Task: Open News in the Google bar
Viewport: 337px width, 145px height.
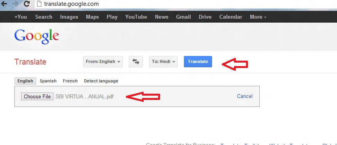Action: click(x=162, y=17)
